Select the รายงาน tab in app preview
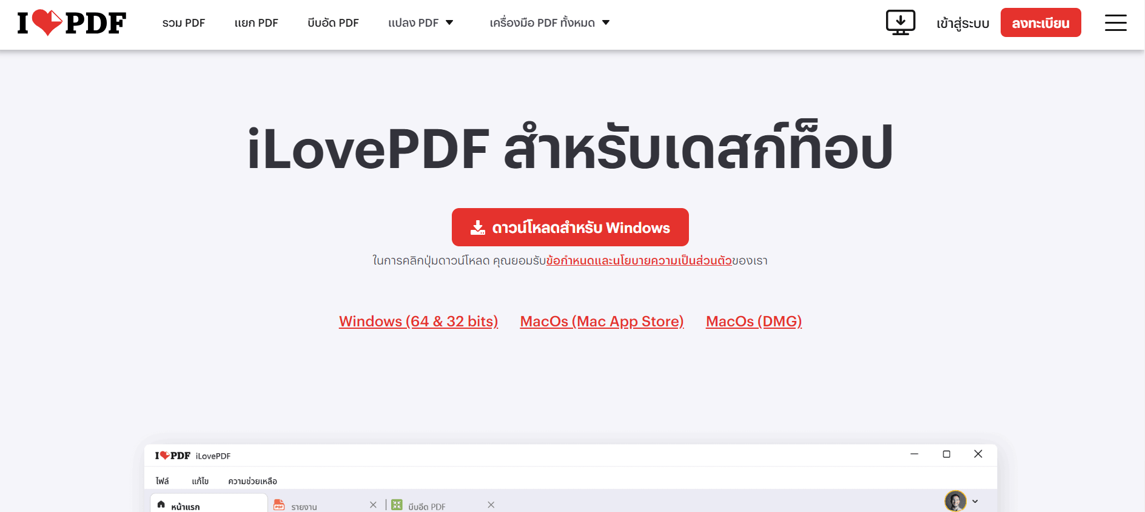Viewport: 1145px width, 512px height. [x=304, y=506]
